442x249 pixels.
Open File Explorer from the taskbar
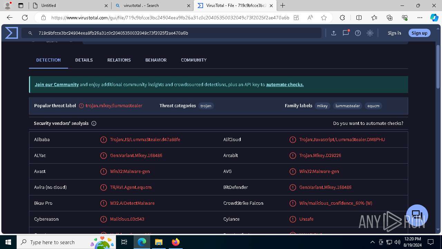(158, 242)
